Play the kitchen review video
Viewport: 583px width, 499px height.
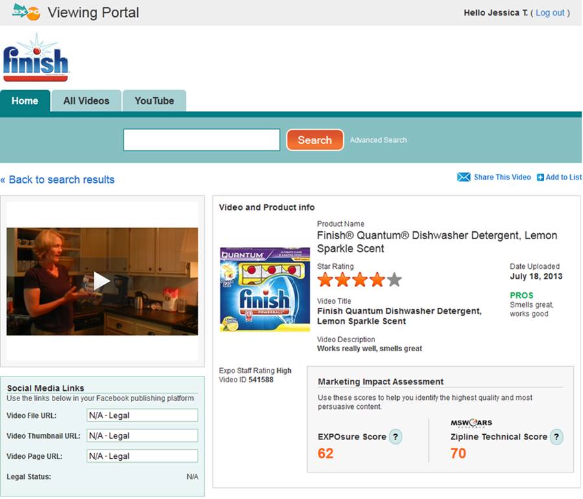(102, 281)
